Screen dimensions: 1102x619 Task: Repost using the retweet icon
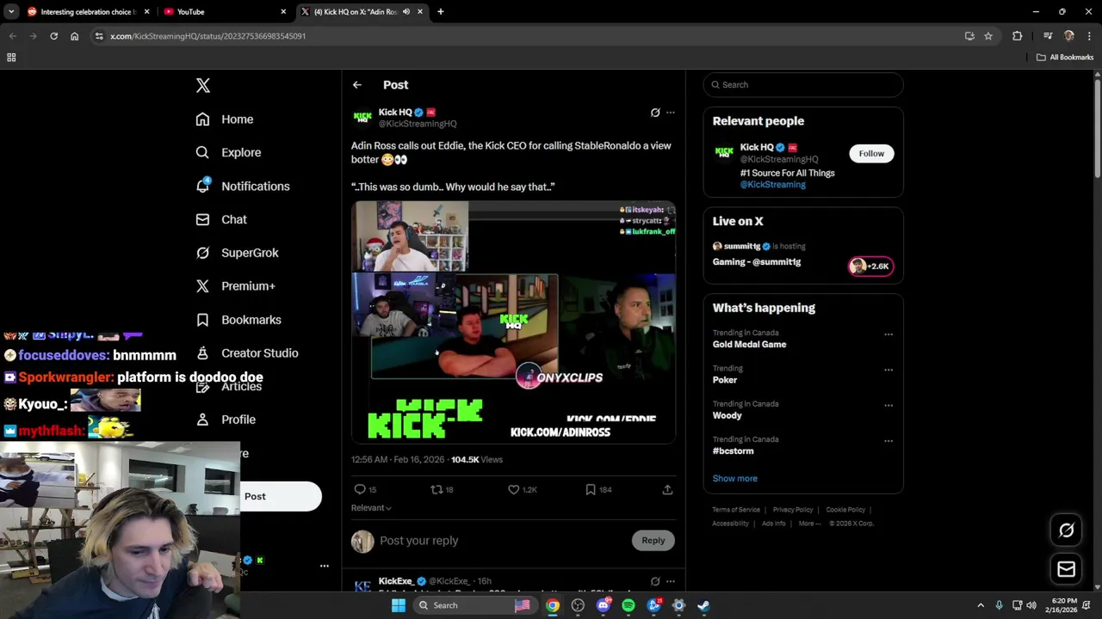click(436, 489)
